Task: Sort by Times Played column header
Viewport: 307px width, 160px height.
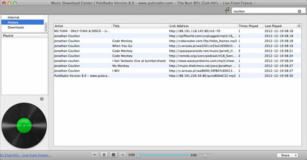Action: click(250, 26)
